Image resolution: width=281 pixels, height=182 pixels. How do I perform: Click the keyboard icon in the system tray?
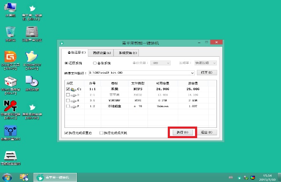tap(231, 178)
